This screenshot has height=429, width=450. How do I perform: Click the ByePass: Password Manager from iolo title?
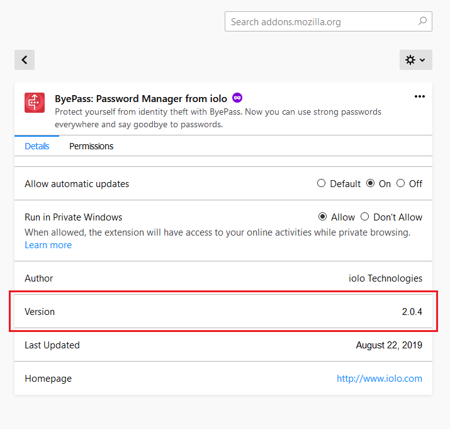pyautogui.click(x=141, y=98)
